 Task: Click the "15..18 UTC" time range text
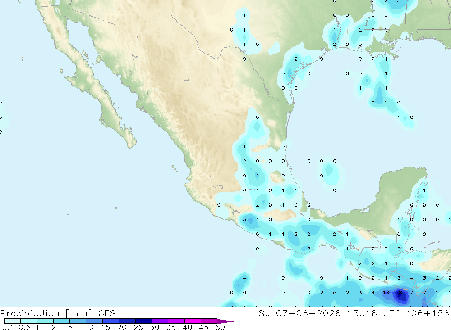click(x=374, y=313)
